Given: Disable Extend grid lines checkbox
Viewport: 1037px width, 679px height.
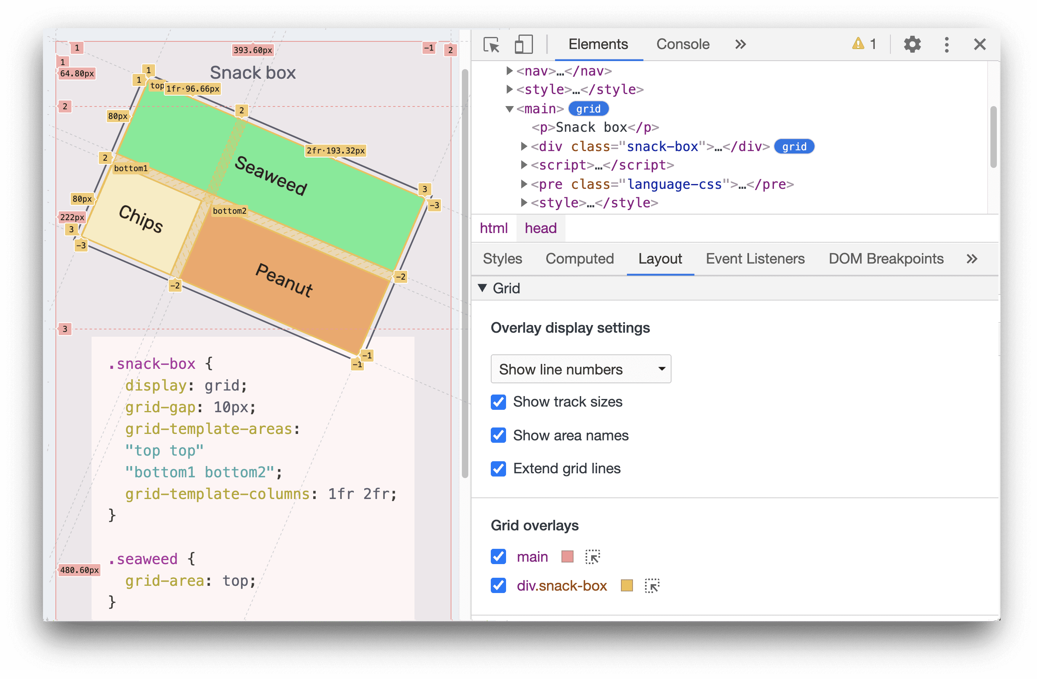Looking at the screenshot, I should pos(497,468).
